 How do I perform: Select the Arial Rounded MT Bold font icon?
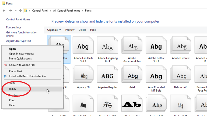click(x=156, y=74)
